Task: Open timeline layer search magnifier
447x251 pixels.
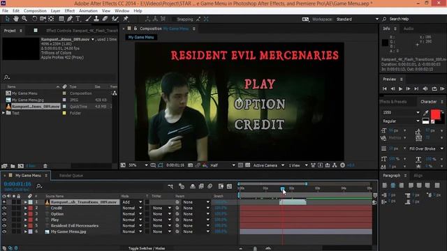Action: [x=39, y=186]
